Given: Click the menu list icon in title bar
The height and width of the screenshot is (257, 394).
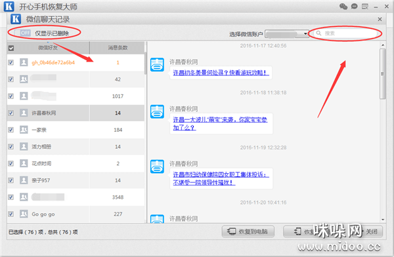Looking at the screenshot, I should click(x=365, y=7).
